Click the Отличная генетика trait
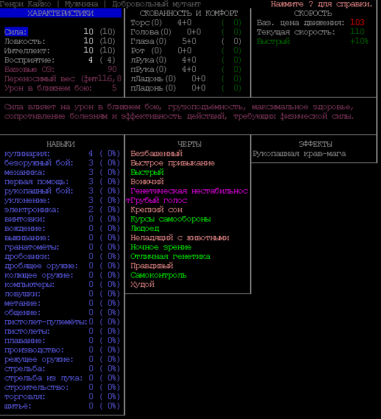This screenshot has height=419, width=381. tap(170, 257)
